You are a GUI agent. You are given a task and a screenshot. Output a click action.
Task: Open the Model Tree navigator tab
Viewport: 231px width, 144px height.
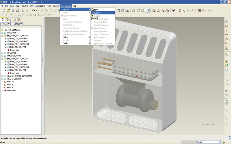click(3, 20)
